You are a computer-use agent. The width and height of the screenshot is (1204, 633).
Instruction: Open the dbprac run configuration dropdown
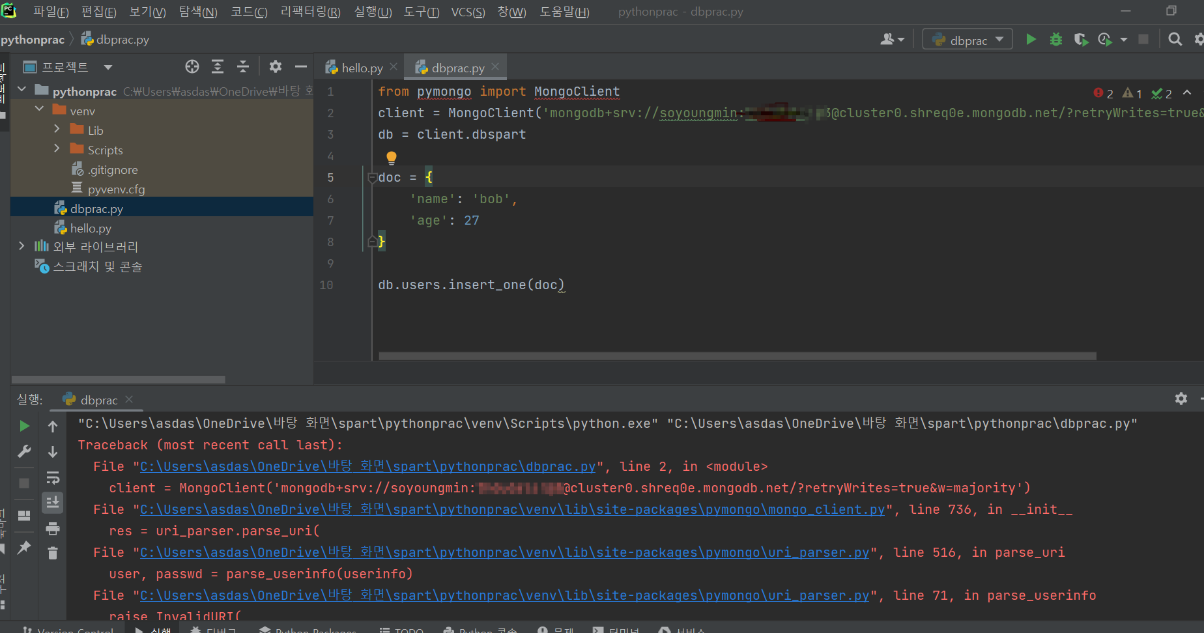[x=967, y=40]
